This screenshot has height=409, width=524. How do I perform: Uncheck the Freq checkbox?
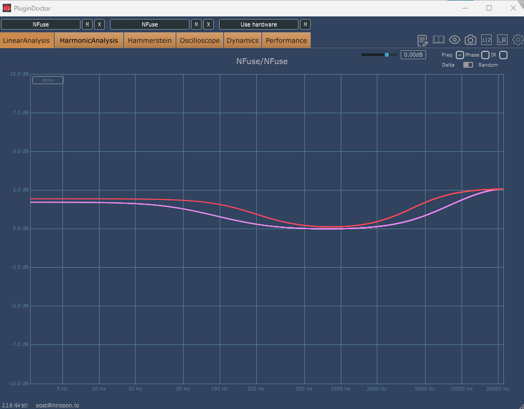(460, 55)
